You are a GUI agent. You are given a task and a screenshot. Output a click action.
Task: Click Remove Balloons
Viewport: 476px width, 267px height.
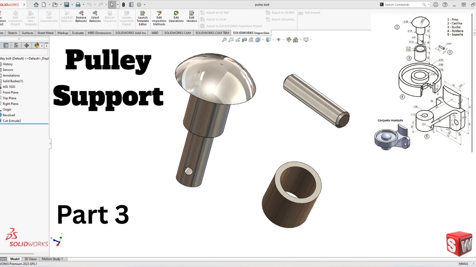click(x=81, y=17)
